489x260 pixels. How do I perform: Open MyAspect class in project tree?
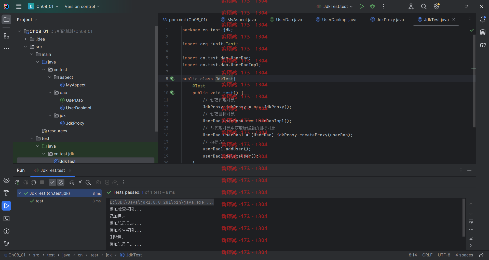73,85
